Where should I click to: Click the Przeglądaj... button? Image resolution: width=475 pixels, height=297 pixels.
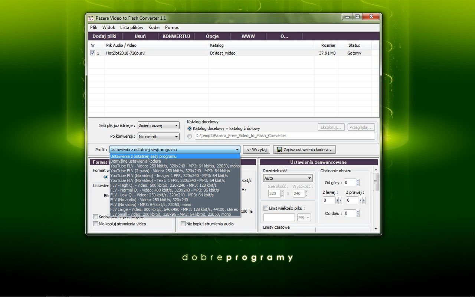tap(361, 127)
